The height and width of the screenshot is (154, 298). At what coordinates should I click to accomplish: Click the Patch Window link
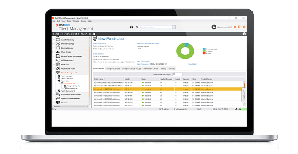click(98, 54)
